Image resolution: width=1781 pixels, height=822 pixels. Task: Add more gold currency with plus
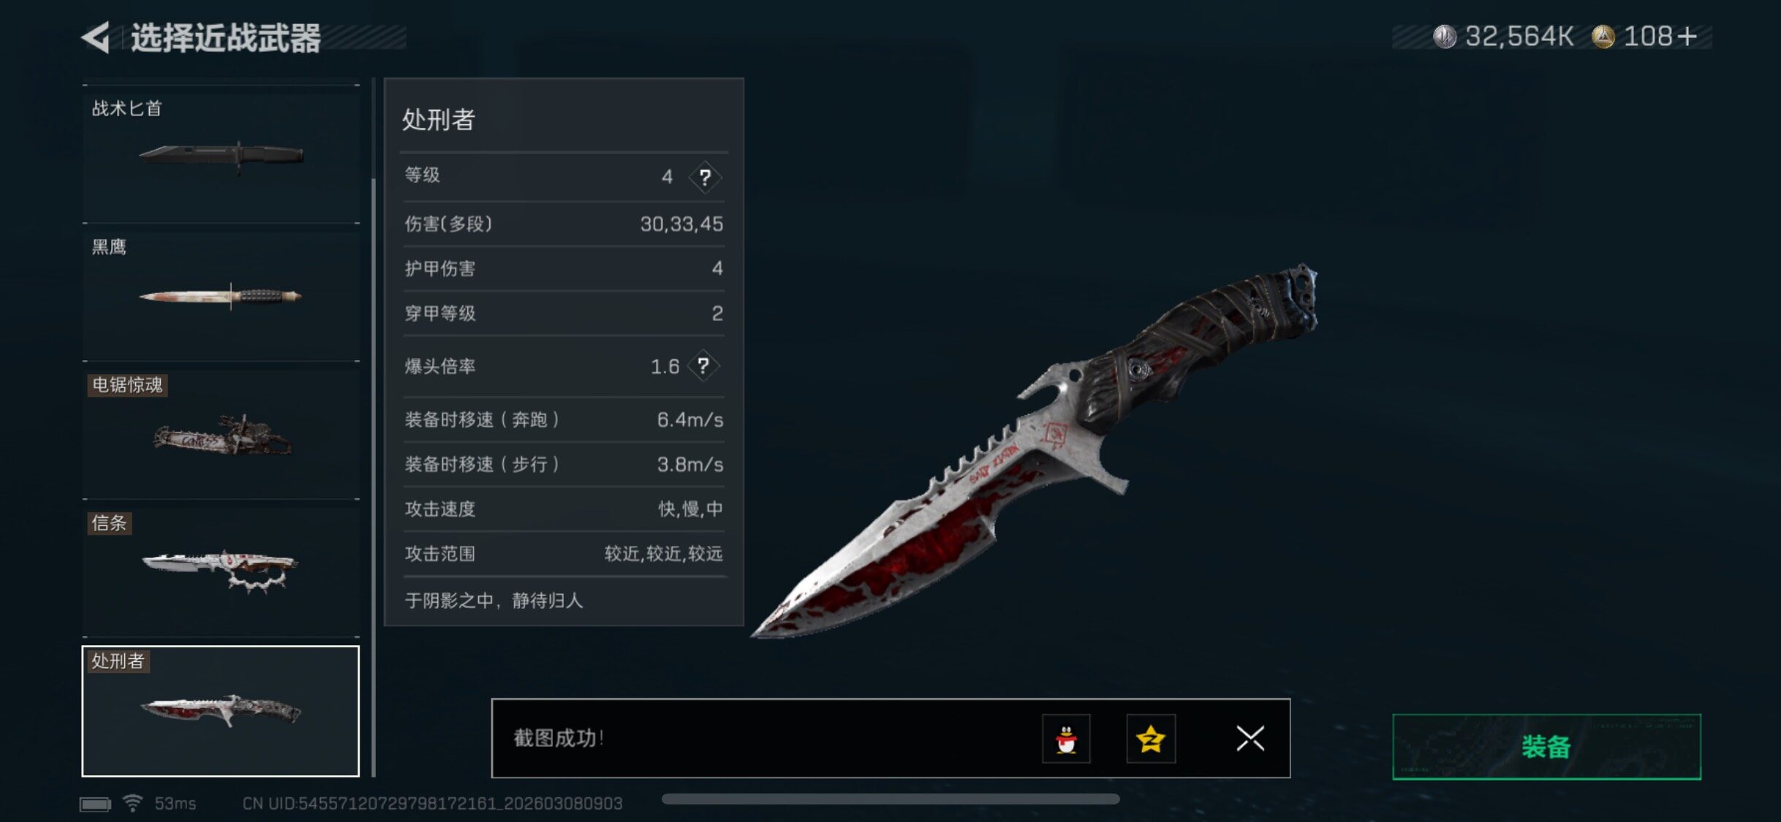(x=1687, y=37)
